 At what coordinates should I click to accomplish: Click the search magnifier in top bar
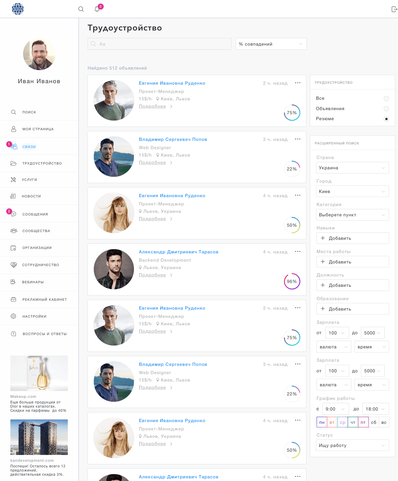point(81,9)
